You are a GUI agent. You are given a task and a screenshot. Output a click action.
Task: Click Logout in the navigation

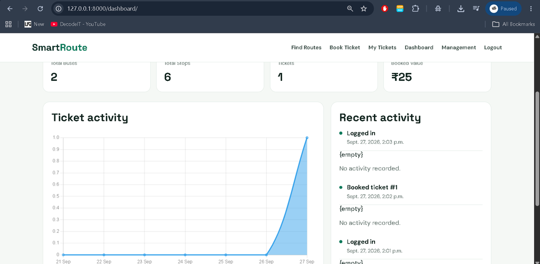coord(493,48)
